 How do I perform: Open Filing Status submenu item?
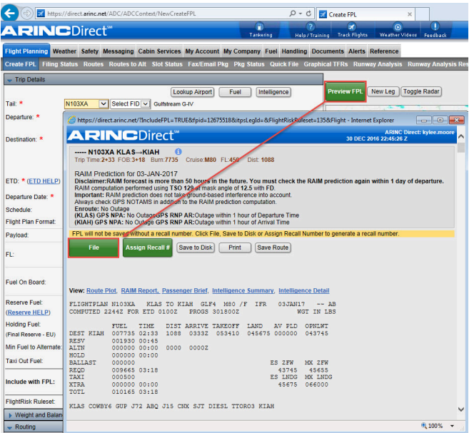pos(60,64)
